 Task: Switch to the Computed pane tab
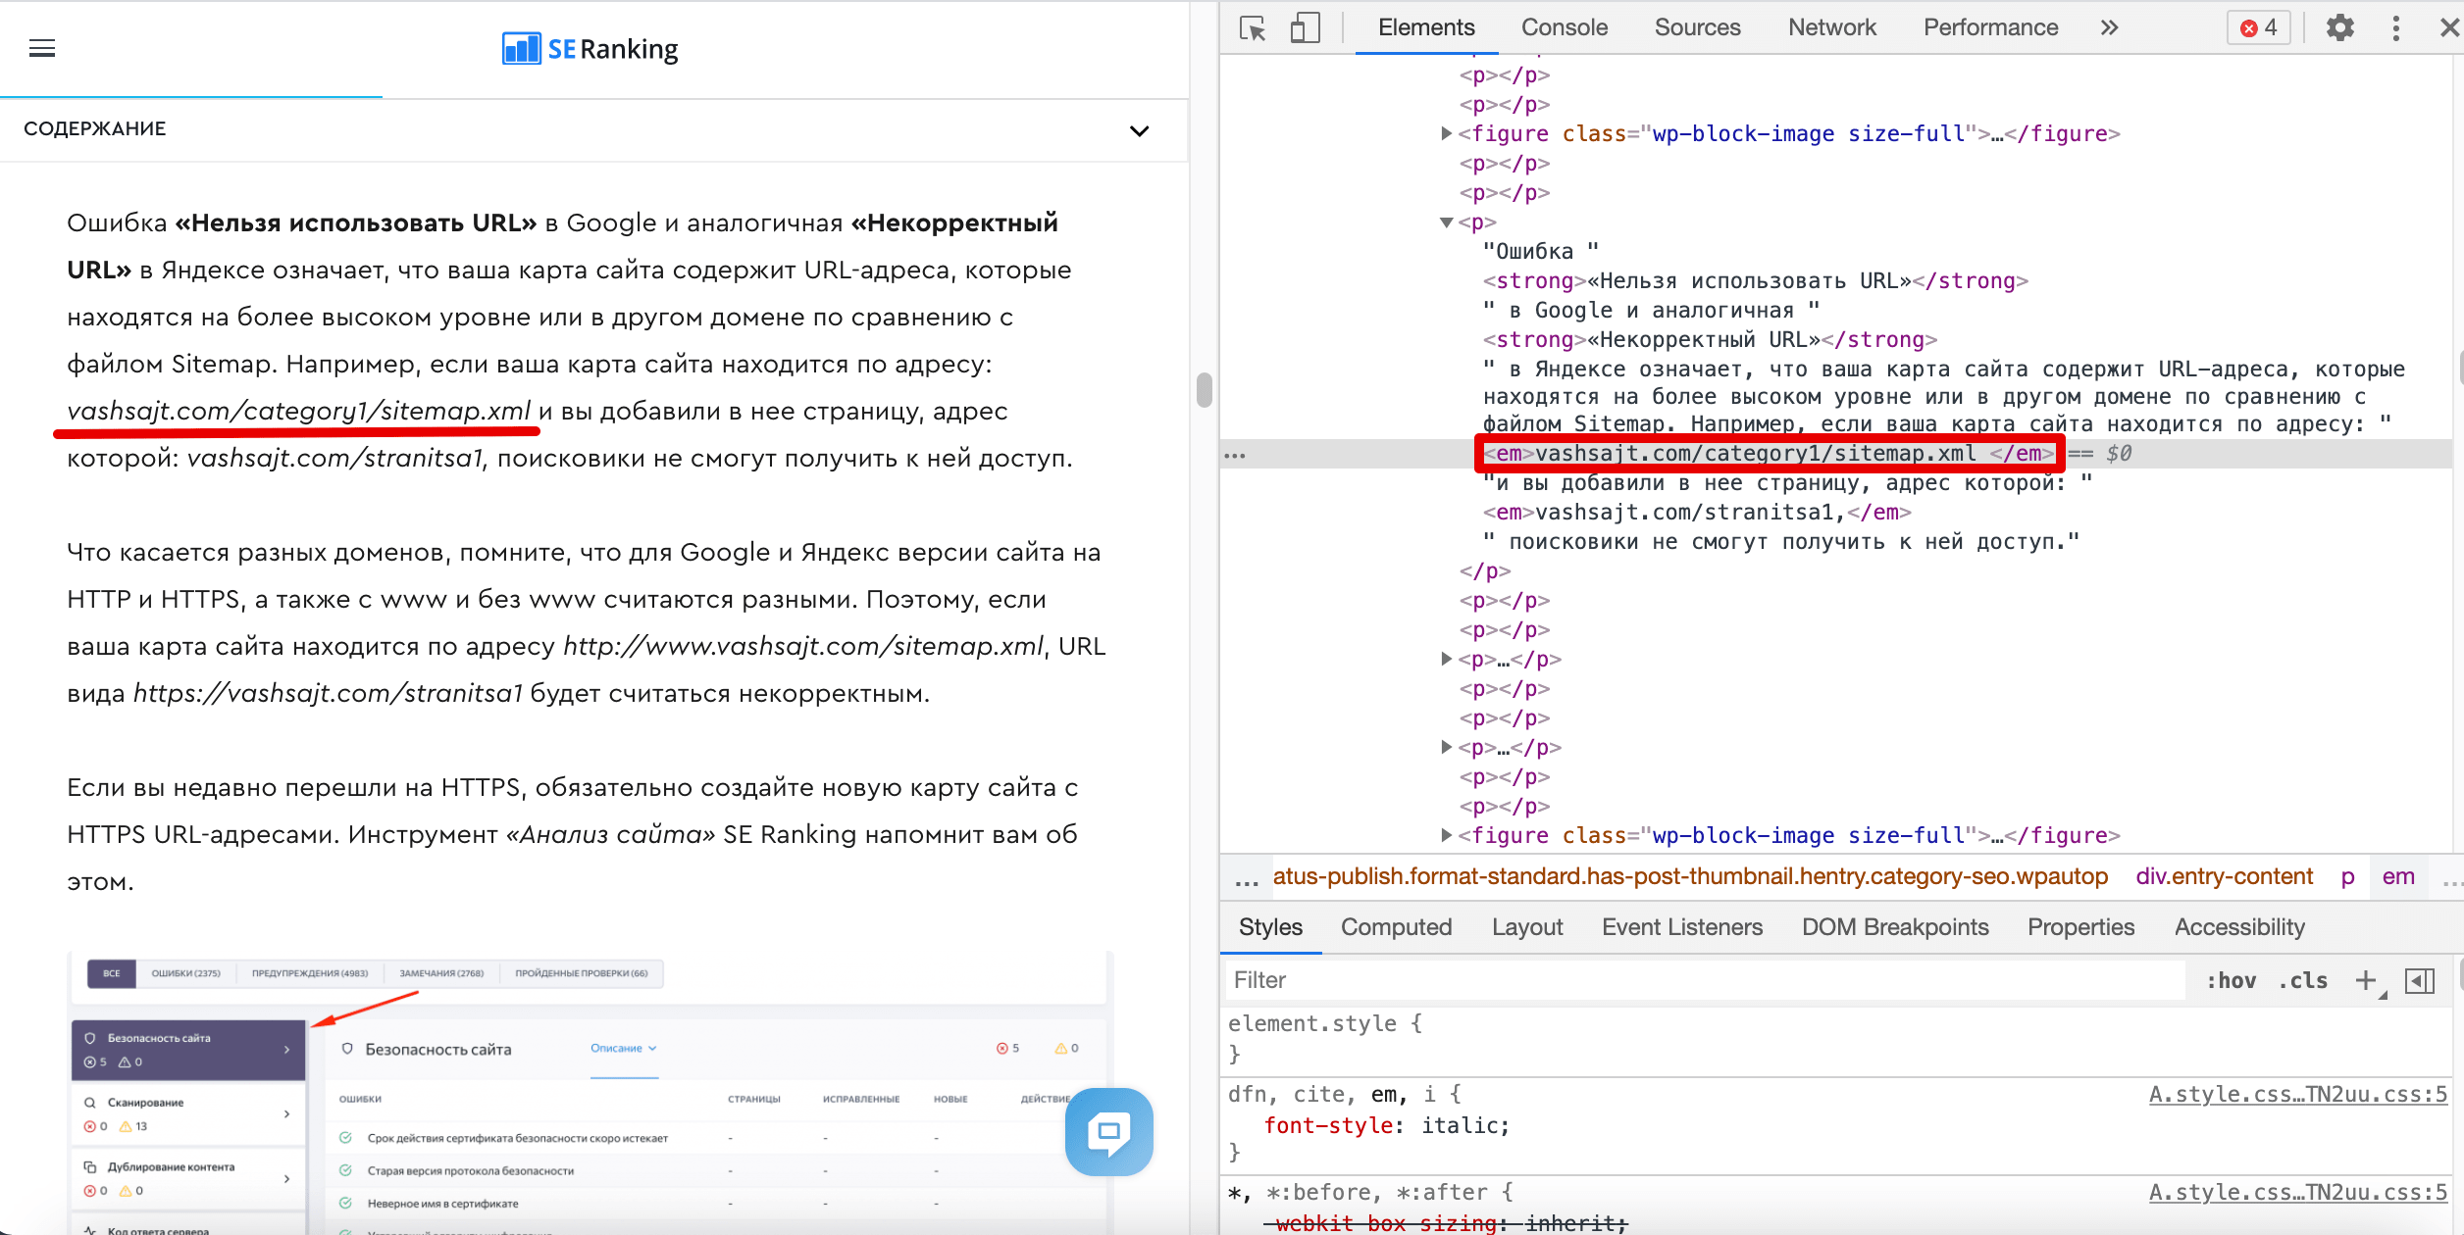pos(1396,927)
